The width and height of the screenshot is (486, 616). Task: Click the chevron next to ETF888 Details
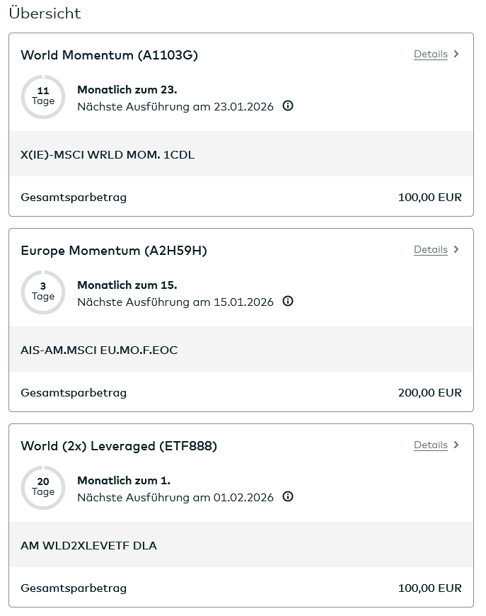(x=456, y=445)
